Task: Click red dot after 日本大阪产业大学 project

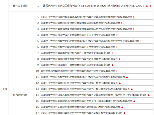Action: point(117,35)
